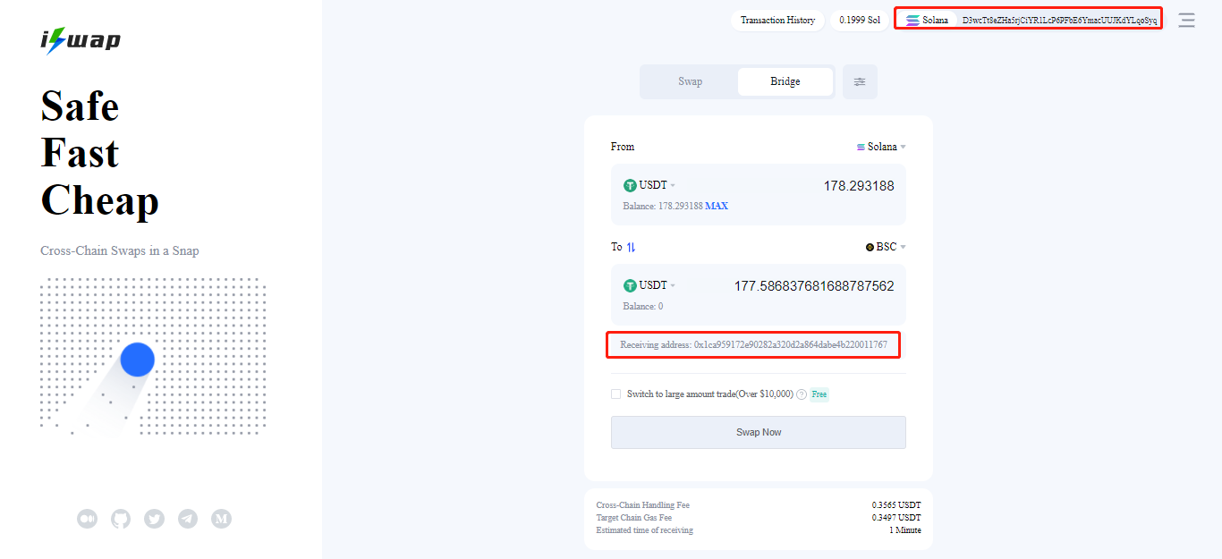Toggle large amount trade checkbox
This screenshot has height=559, width=1222.
[x=615, y=394]
